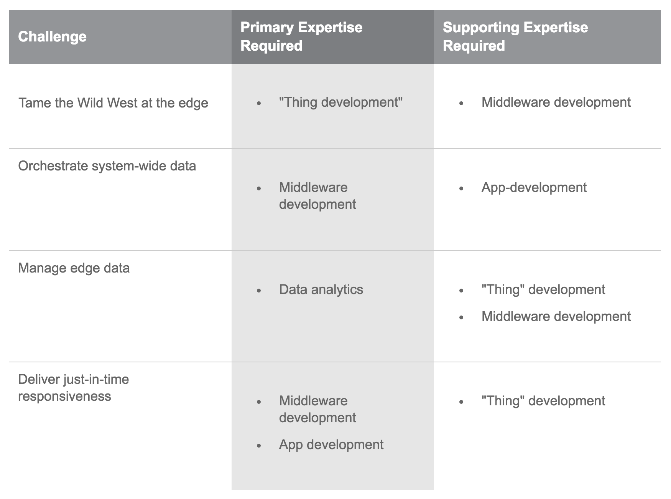Select the Data analytics entry
The height and width of the screenshot is (499, 671).
(x=321, y=289)
